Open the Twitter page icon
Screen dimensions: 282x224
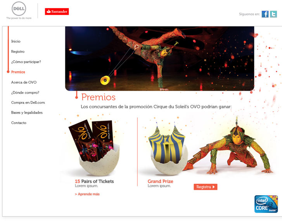click(273, 14)
